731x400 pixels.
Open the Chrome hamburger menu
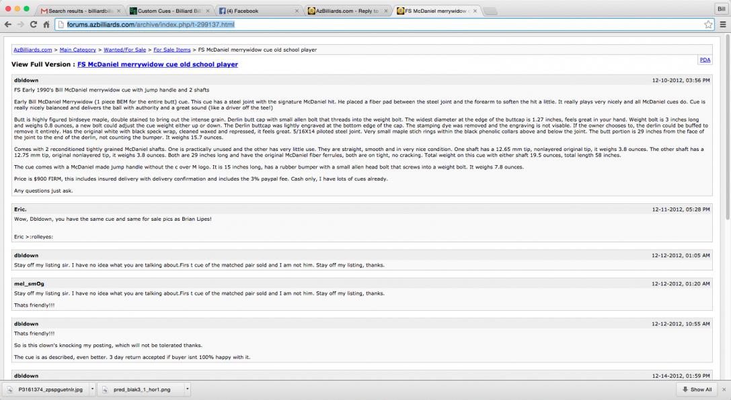(723, 25)
